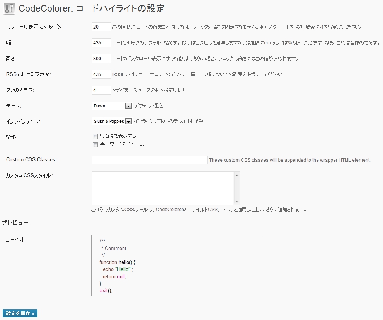Click the exit link in the code preview
The width and height of the screenshot is (383, 320).
pos(104,291)
